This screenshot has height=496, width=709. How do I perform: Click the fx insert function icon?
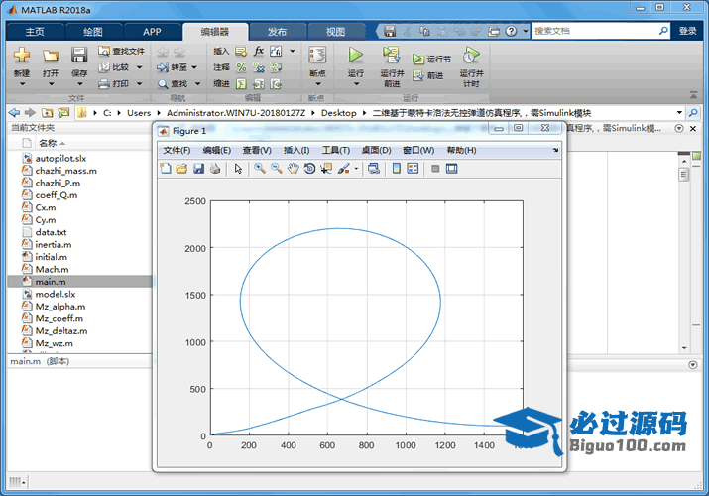pyautogui.click(x=259, y=51)
